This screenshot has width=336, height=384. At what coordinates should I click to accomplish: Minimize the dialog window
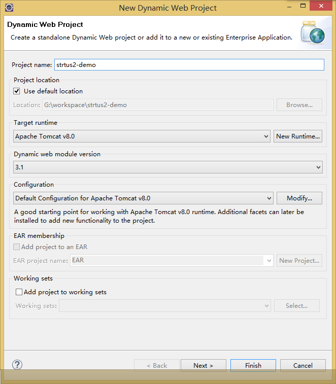289,7
